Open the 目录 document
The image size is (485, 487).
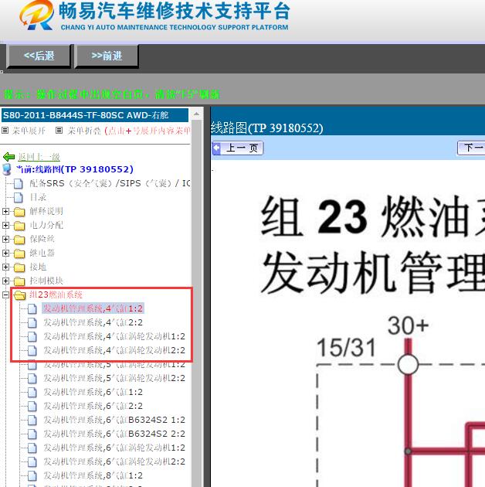(38, 197)
